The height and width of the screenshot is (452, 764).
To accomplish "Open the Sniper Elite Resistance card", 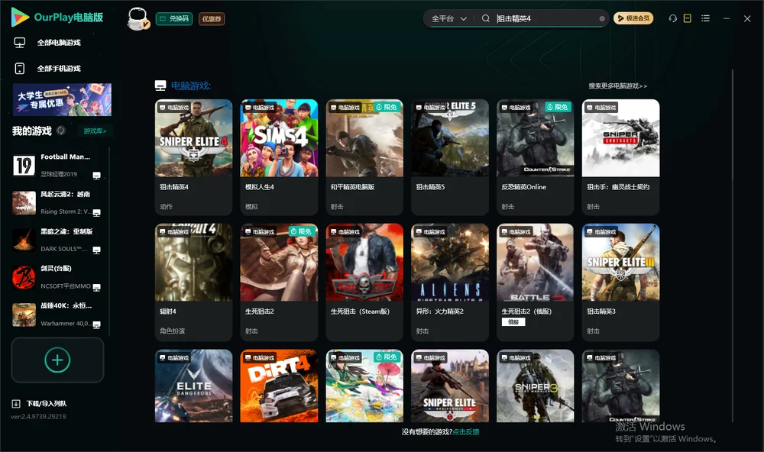I will [450, 386].
